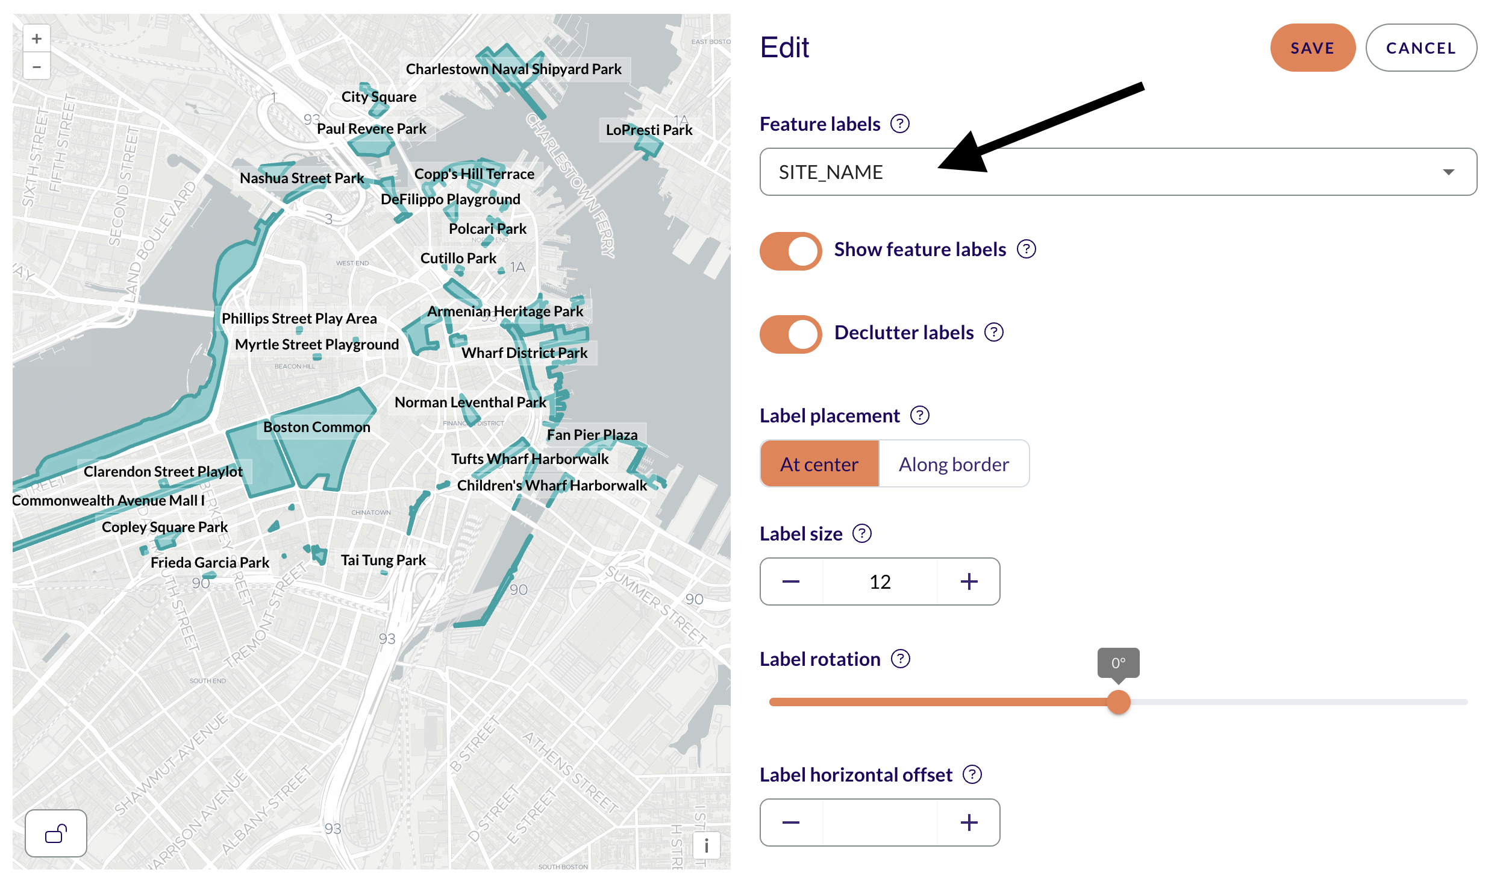Open help for Show feature labels
Viewport: 1497px width, 890px height.
(x=1027, y=249)
